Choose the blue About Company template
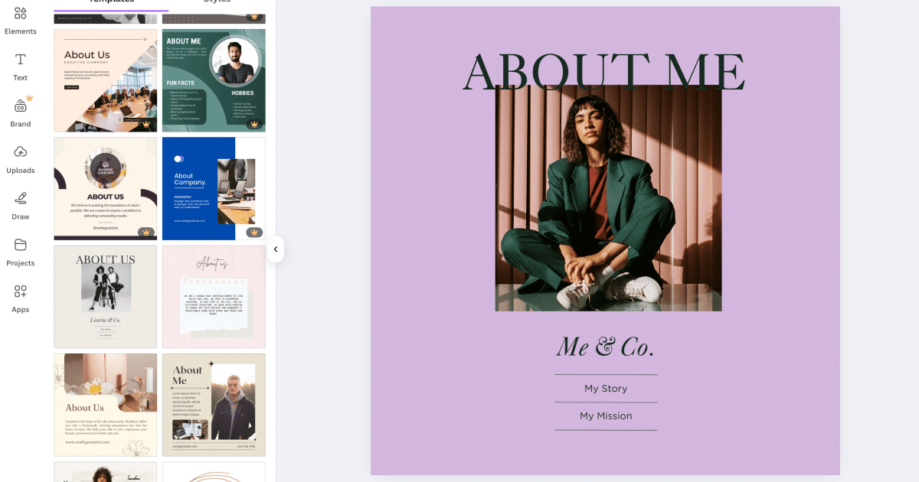The width and height of the screenshot is (919, 482). tap(214, 188)
